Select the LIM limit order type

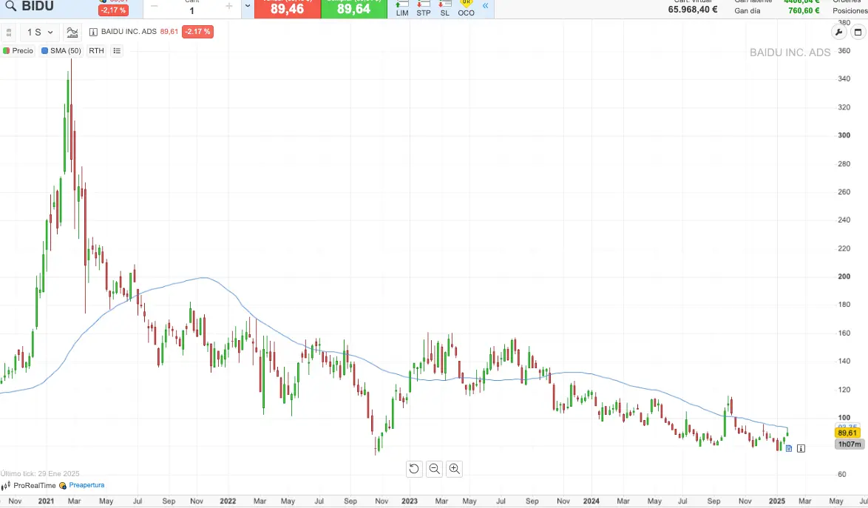click(x=402, y=9)
